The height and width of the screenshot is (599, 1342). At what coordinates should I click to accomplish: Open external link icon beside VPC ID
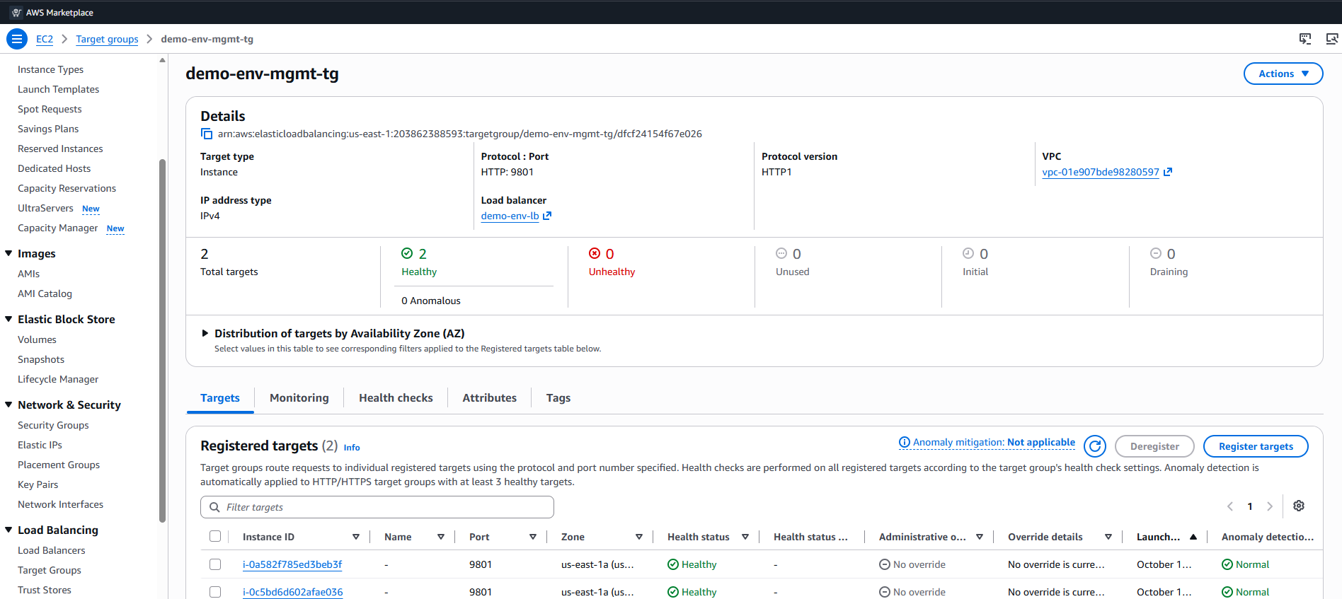tap(1168, 172)
